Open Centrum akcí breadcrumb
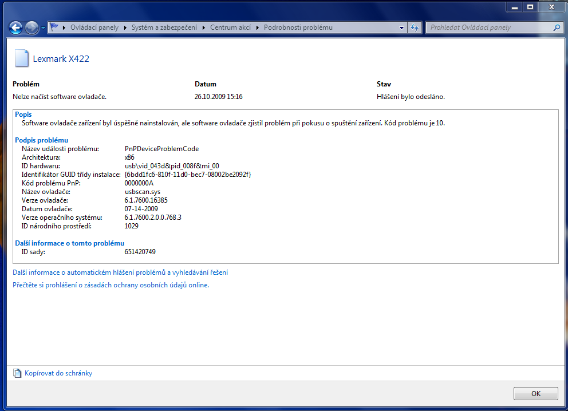 231,27
